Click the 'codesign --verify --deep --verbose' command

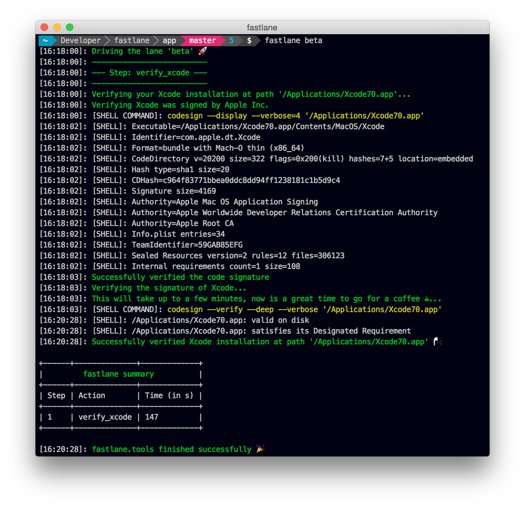(x=304, y=309)
